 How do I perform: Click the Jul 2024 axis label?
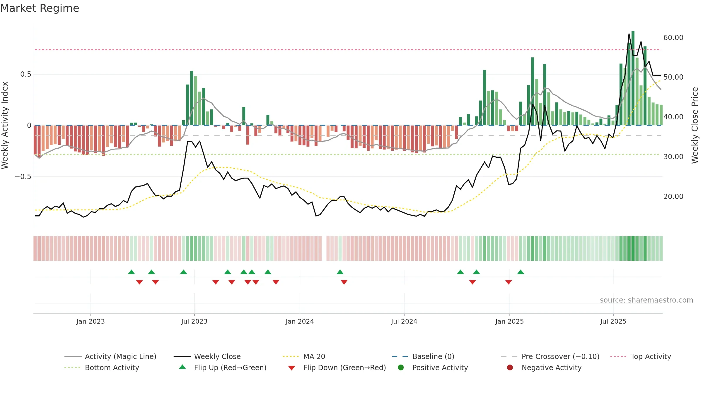tap(404, 321)
